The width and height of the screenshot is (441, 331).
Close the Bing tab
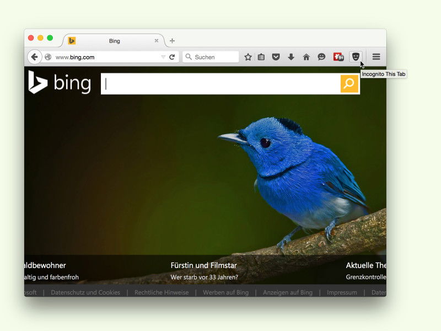157,41
